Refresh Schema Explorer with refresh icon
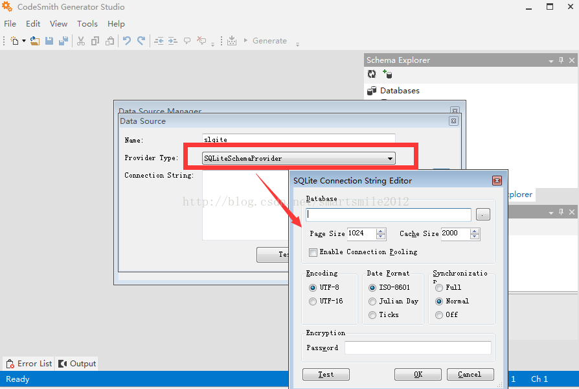Viewport: 579px width, 389px height. point(372,74)
